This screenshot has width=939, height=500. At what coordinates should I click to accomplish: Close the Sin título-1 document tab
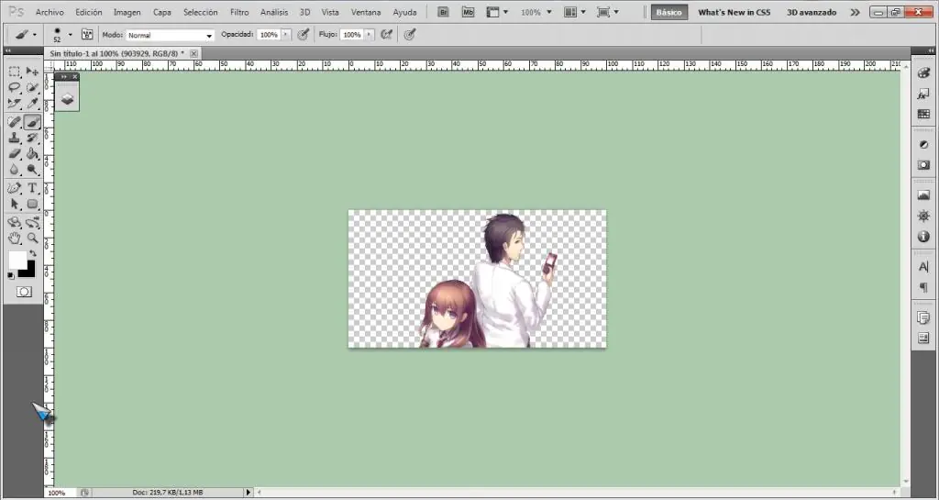(x=193, y=53)
